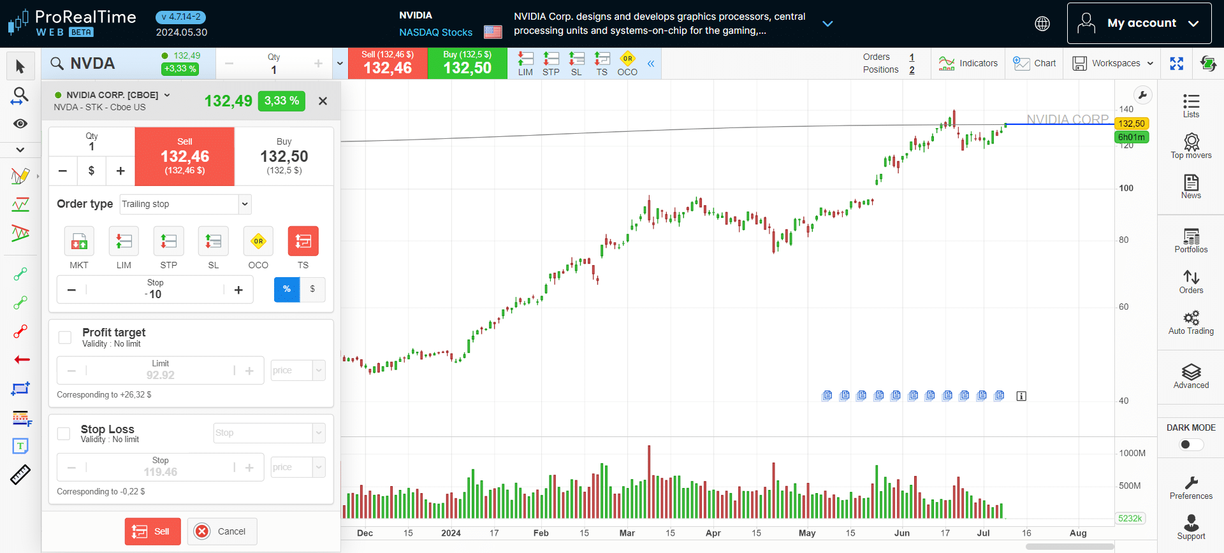Open the Indicators menu
Screen dimensions: 1224x553
(968, 63)
